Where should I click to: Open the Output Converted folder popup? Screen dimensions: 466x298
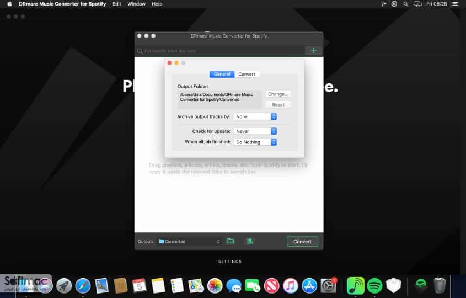pos(189,241)
